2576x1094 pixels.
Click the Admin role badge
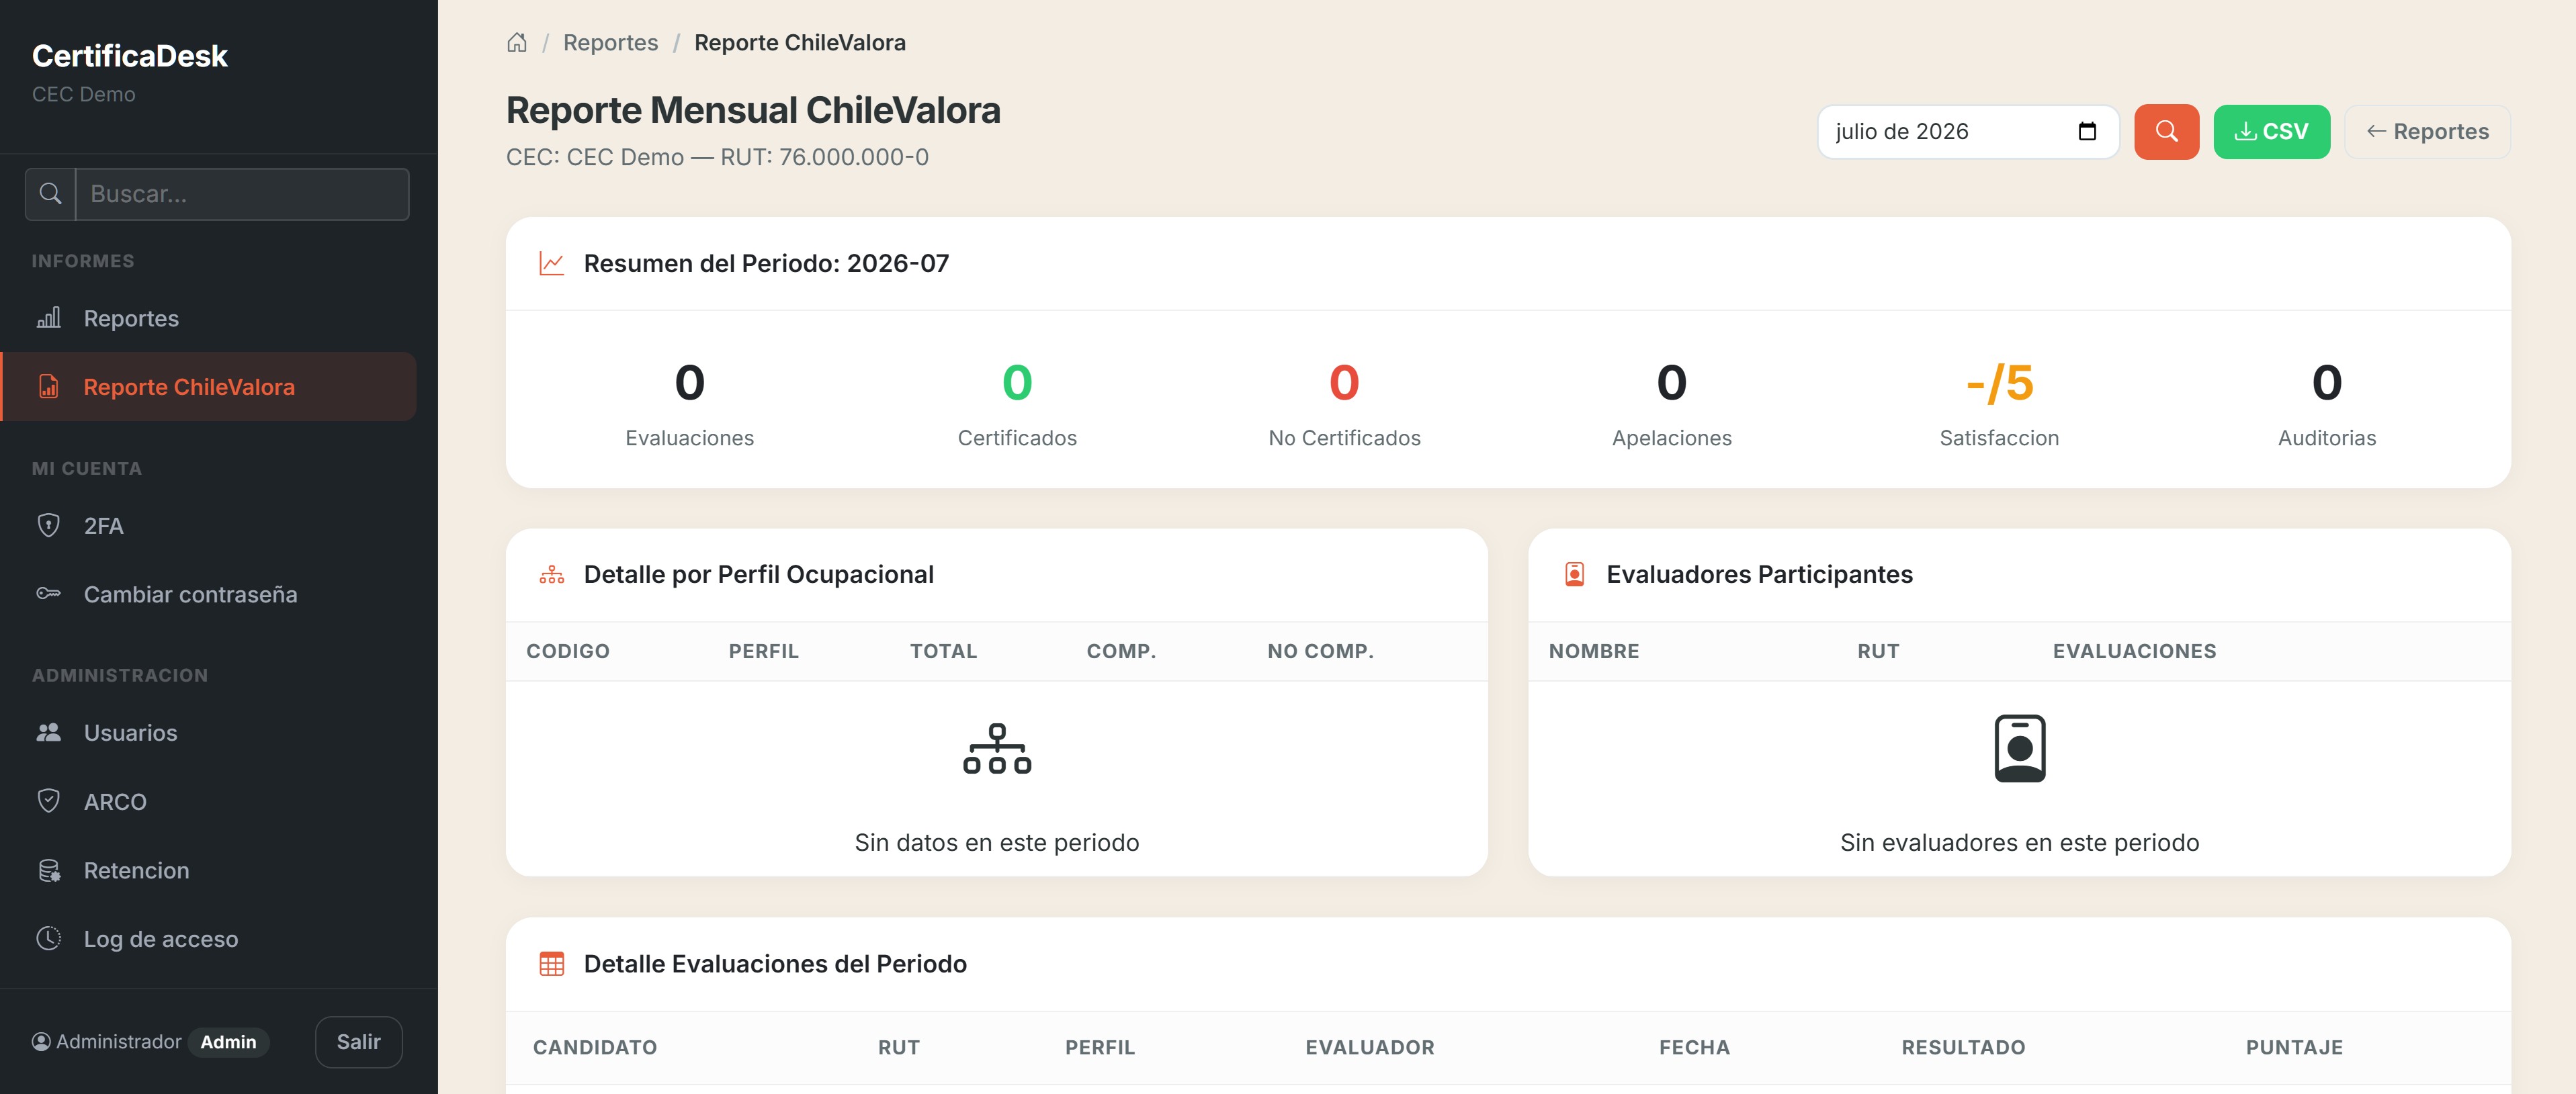coord(228,1042)
